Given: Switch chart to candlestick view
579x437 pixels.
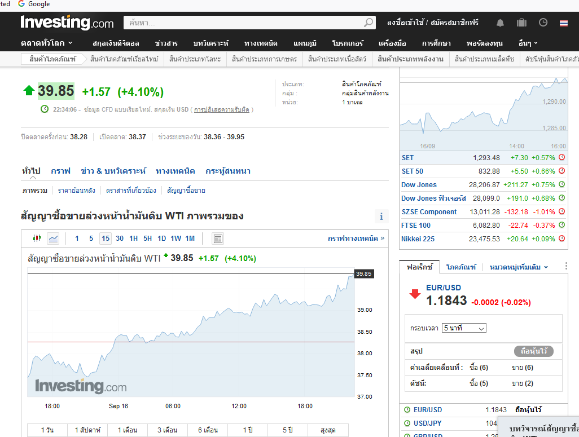Looking at the screenshot, I should (x=37, y=239).
